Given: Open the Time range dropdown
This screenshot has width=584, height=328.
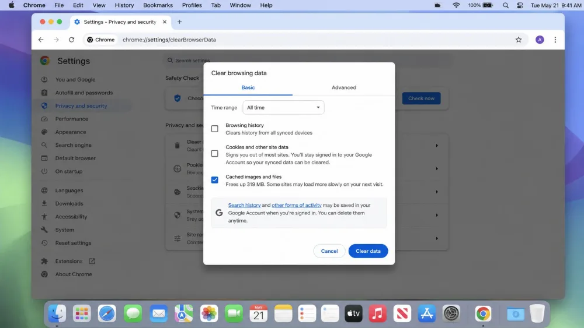Looking at the screenshot, I should click(283, 107).
